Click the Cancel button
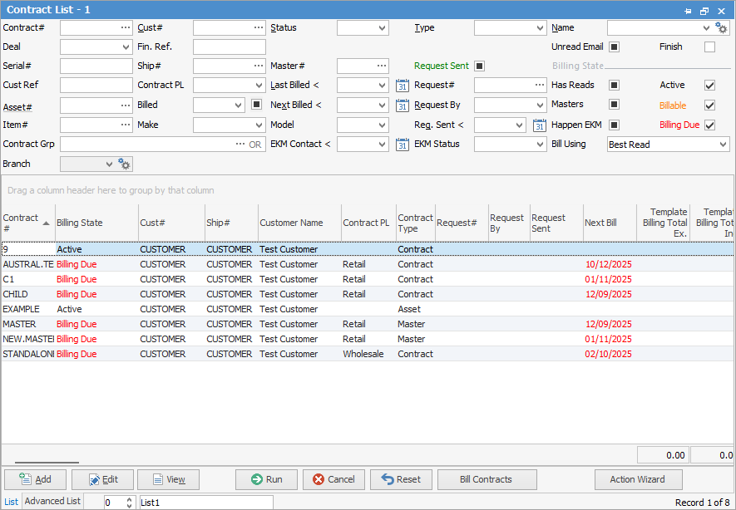The image size is (736, 510). click(x=333, y=479)
